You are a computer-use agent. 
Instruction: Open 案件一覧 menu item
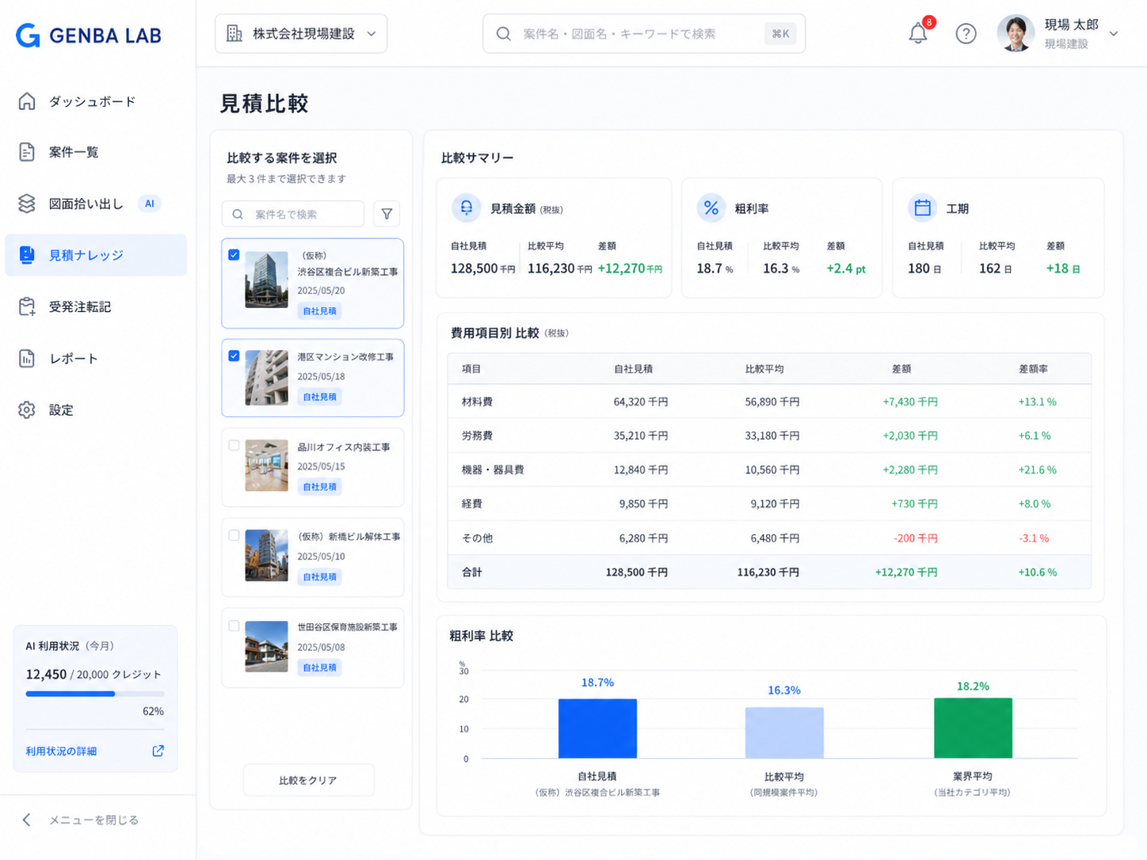tap(96, 152)
